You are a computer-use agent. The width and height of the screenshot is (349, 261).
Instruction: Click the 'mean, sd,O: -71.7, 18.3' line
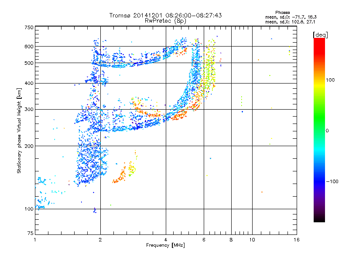point(291,17)
